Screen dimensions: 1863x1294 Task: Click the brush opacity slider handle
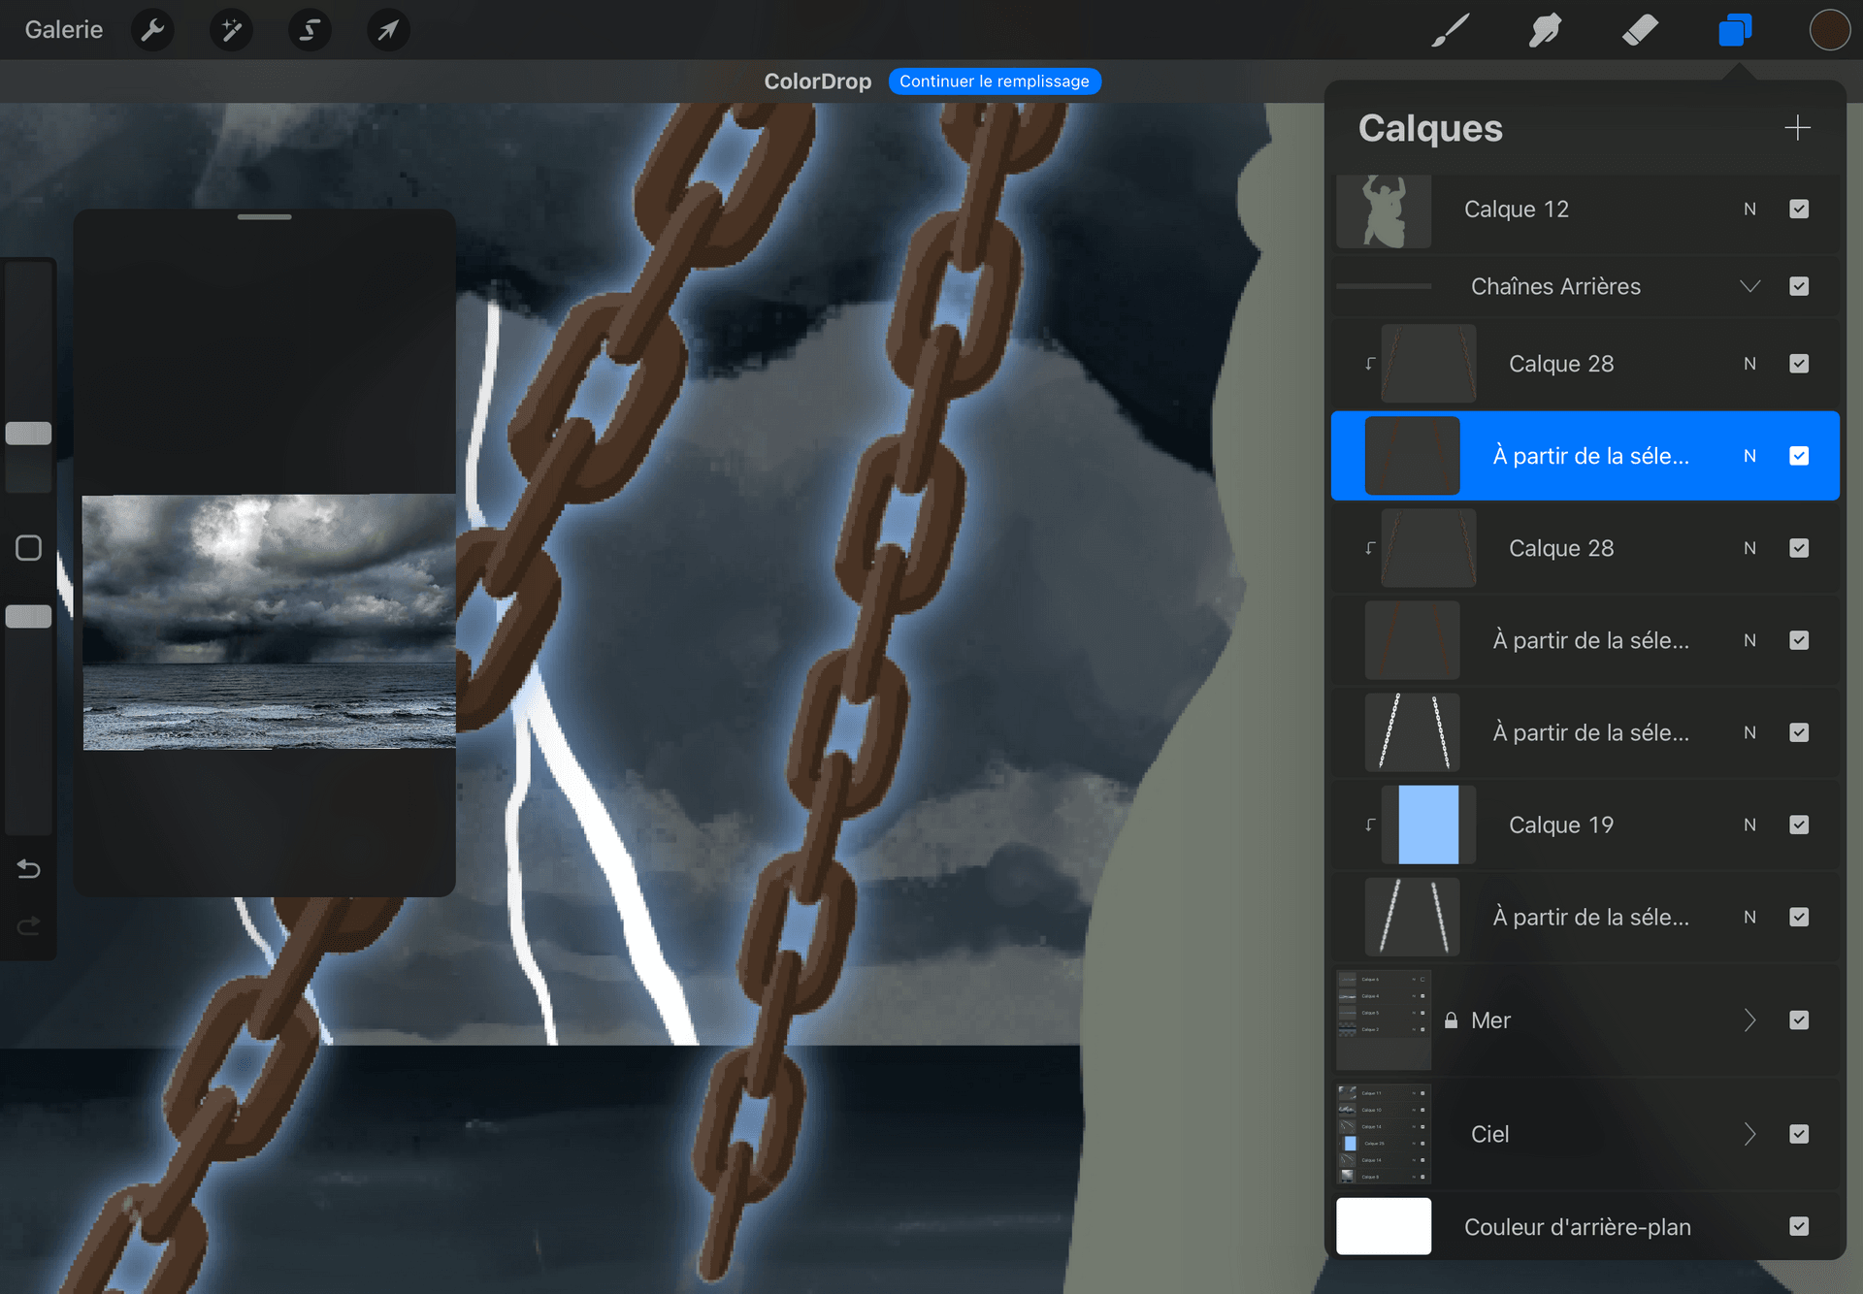[28, 616]
